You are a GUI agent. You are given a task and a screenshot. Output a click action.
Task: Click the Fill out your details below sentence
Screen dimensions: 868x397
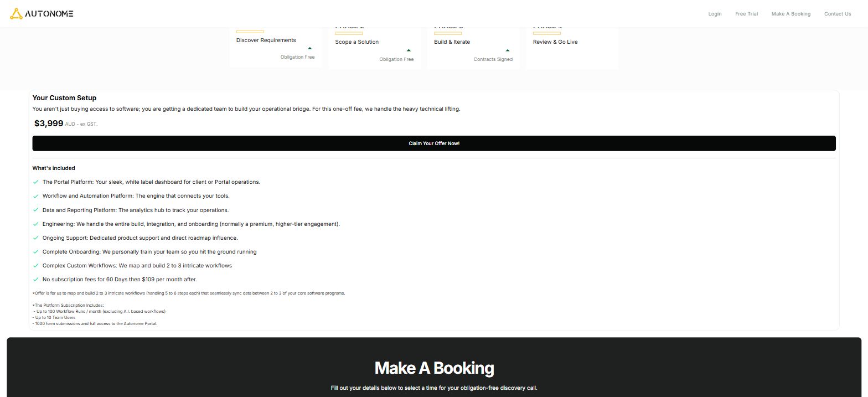pos(434,388)
